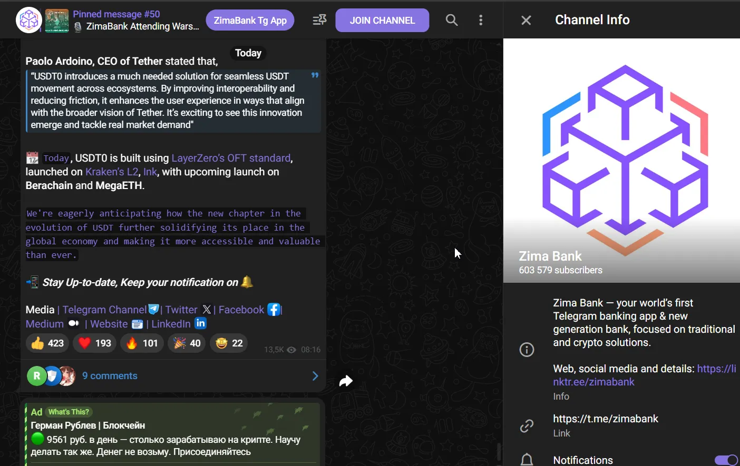
Task: Add fire reaction with 101
Action: (142, 343)
